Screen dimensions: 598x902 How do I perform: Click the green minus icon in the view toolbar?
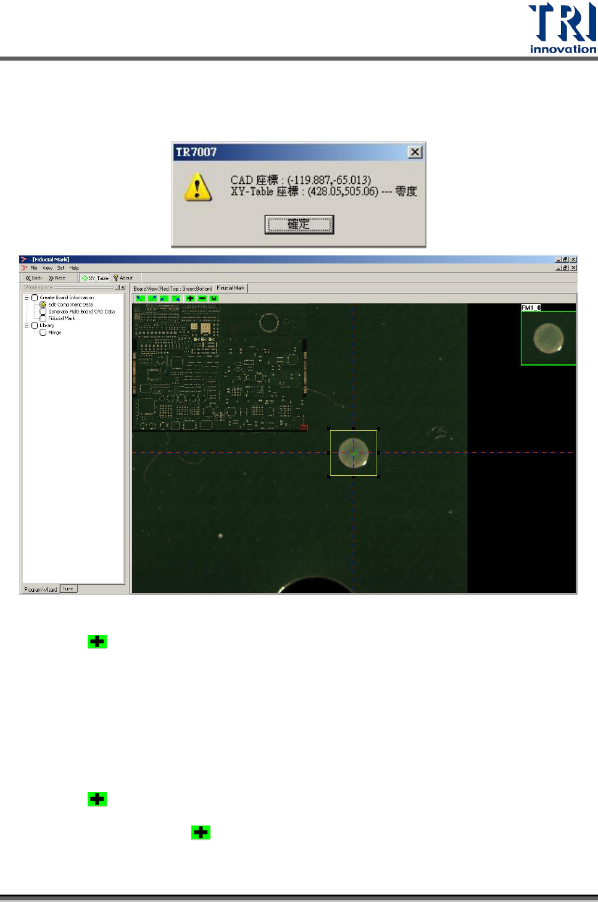click(202, 299)
